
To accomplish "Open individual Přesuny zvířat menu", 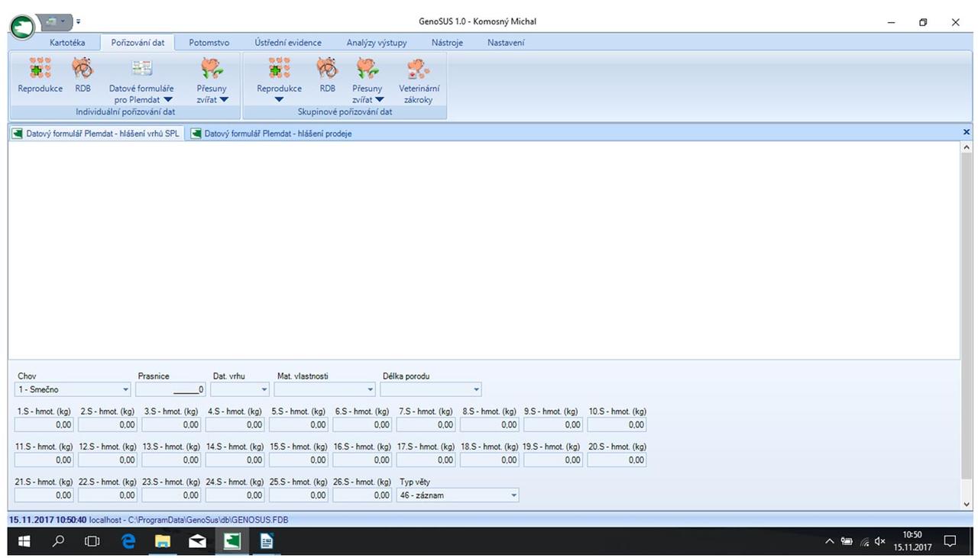I will coord(212,82).
